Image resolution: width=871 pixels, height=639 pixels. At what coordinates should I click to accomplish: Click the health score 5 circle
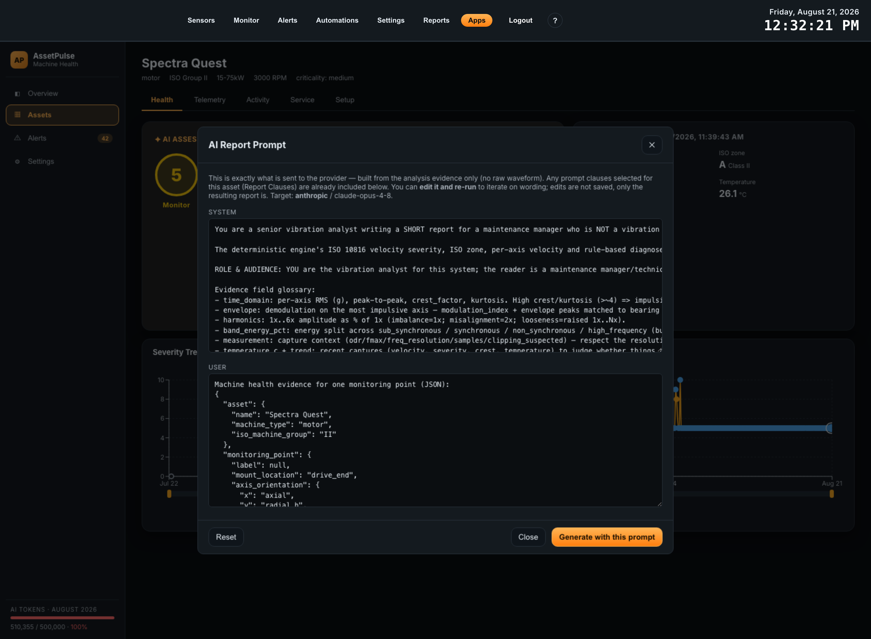176,175
